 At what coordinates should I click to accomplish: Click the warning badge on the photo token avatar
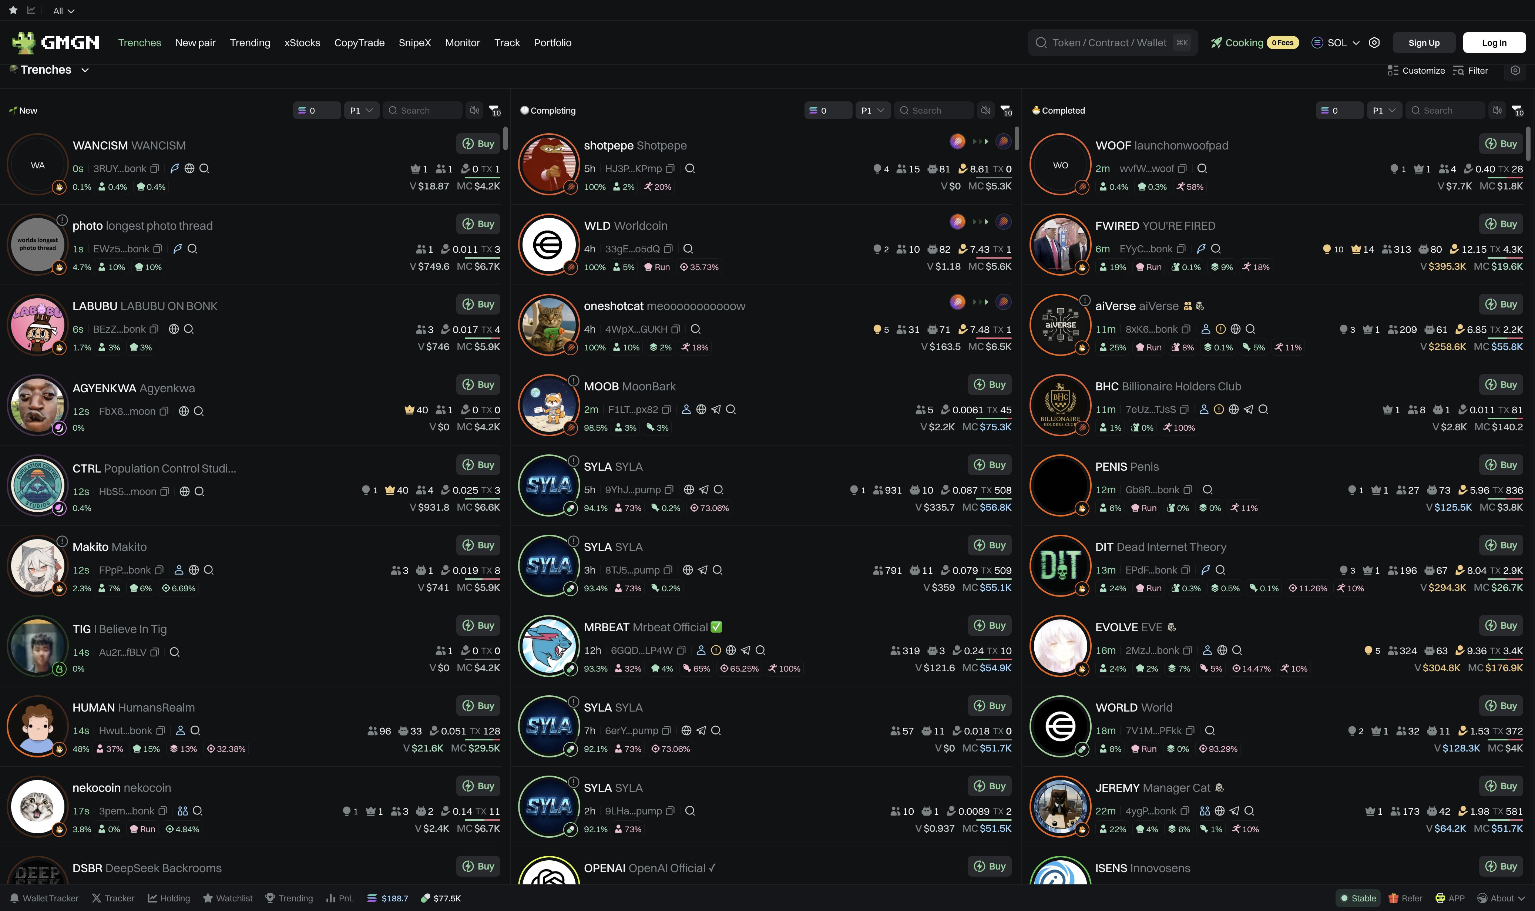click(x=62, y=220)
